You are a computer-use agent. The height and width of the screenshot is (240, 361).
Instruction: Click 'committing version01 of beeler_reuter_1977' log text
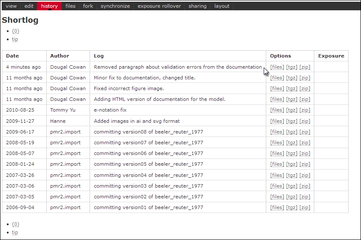[x=148, y=207]
